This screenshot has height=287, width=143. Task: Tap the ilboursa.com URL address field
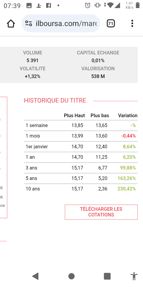coord(61,23)
